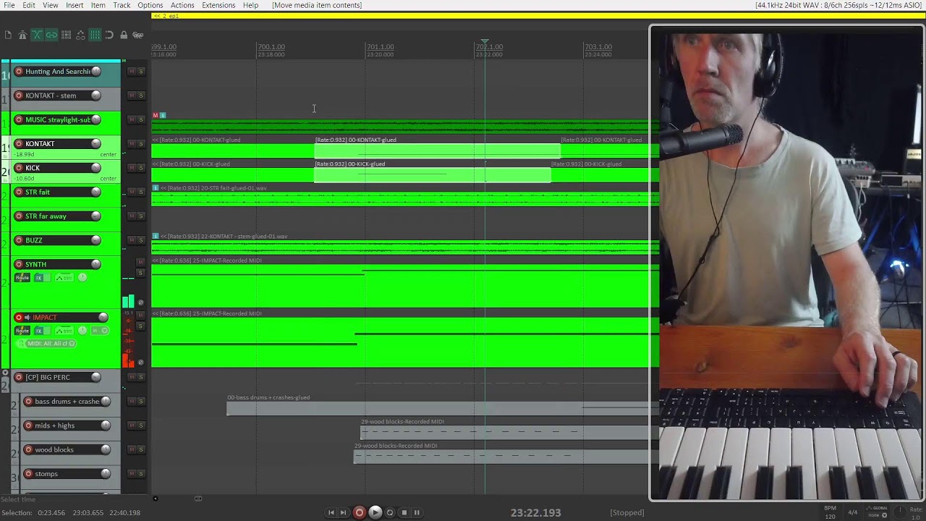
Task: Mute the STR far away track
Action: coord(131,216)
